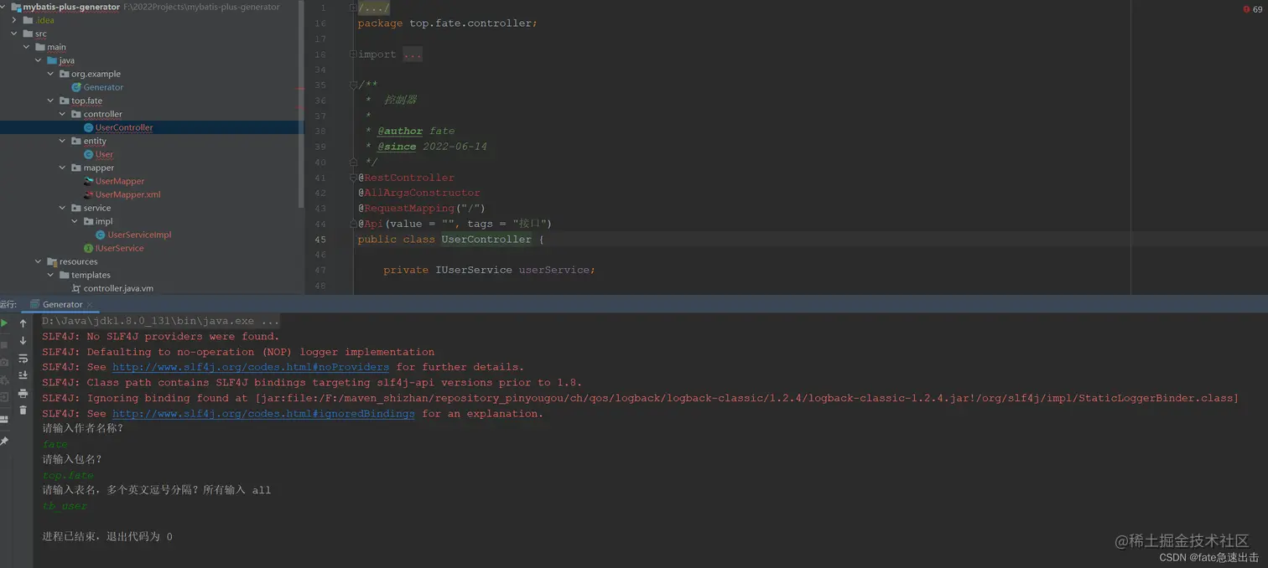The height and width of the screenshot is (568, 1268).
Task: Click the error count indicator showing 69
Action: 1252,9
